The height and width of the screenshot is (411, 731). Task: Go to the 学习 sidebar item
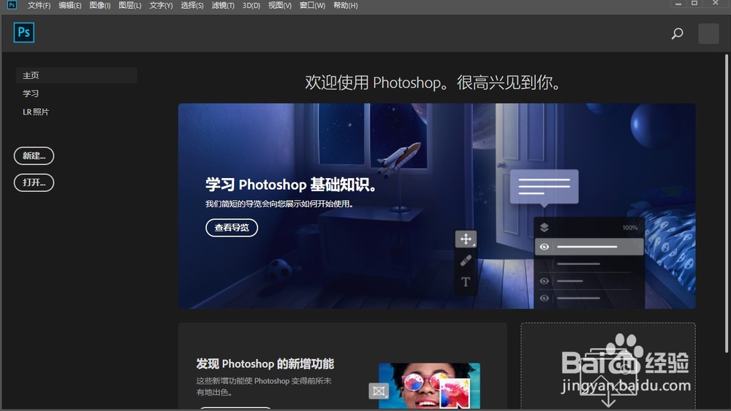pyautogui.click(x=31, y=93)
